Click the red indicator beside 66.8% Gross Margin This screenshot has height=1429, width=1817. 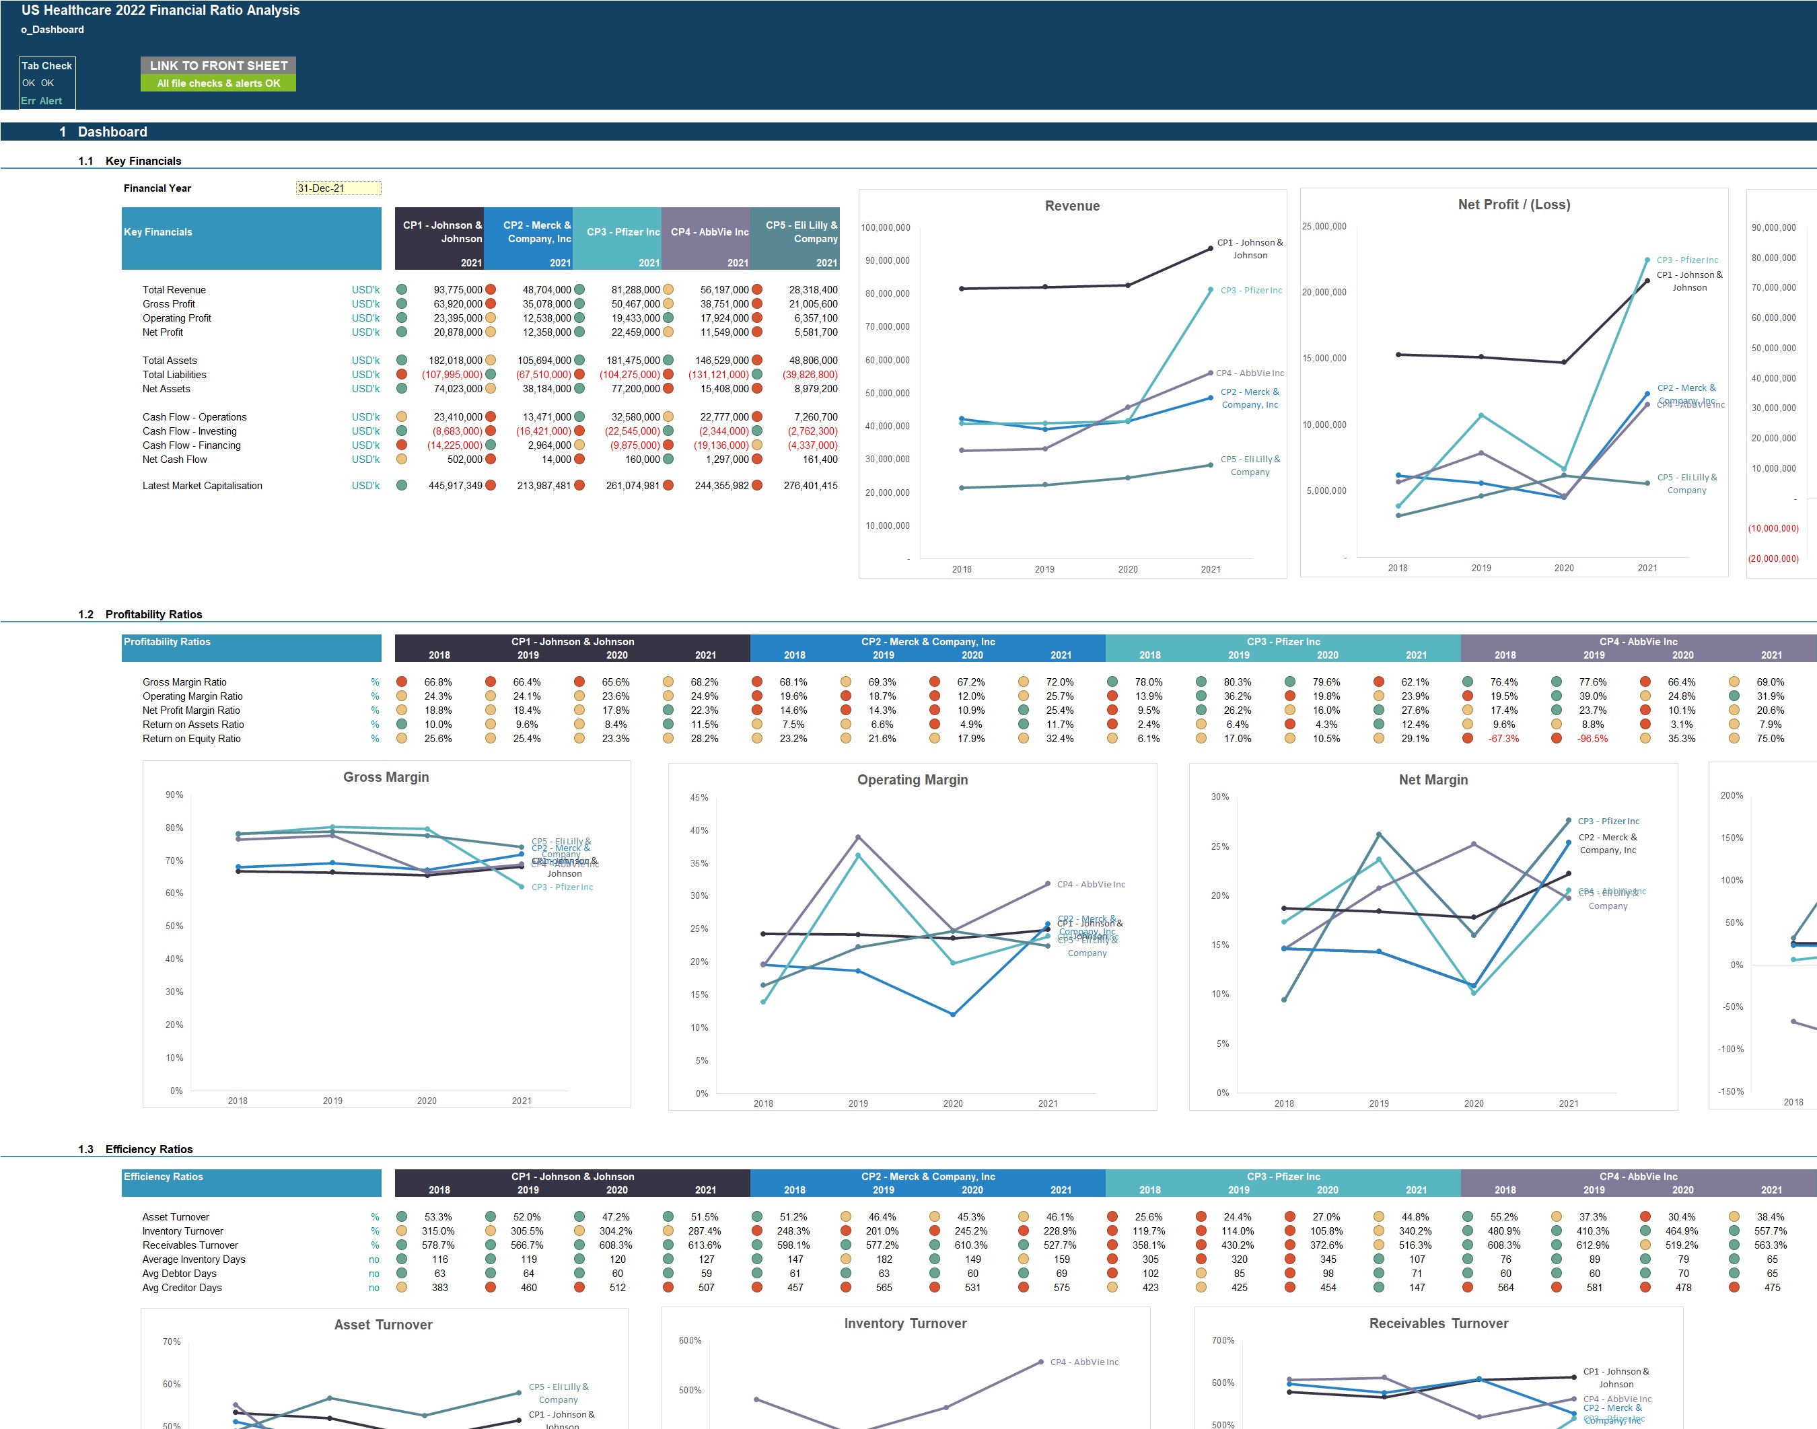tap(402, 682)
